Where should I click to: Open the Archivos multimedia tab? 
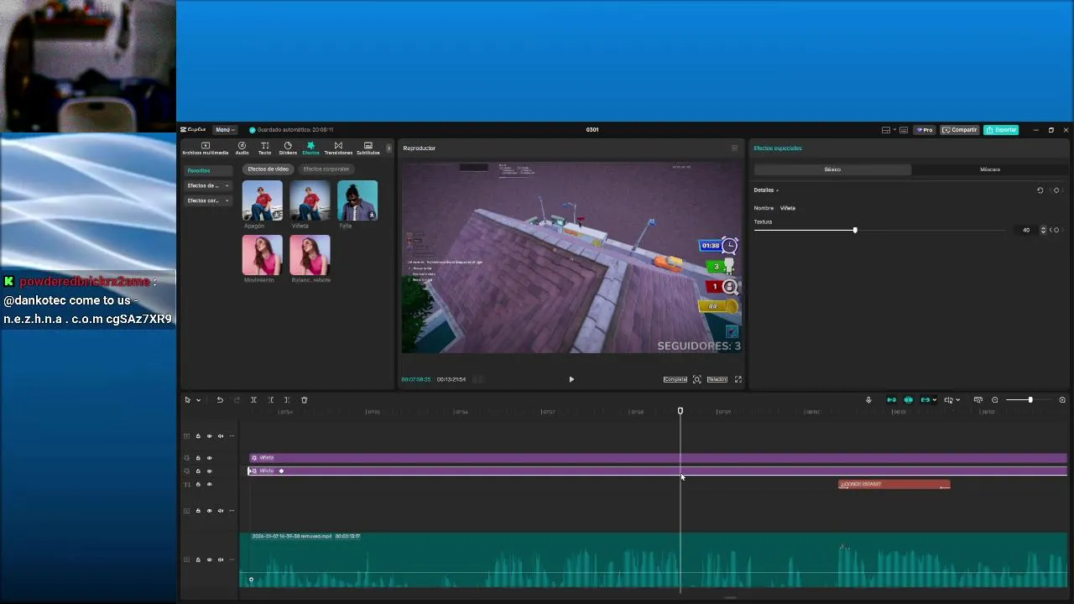[x=205, y=148]
